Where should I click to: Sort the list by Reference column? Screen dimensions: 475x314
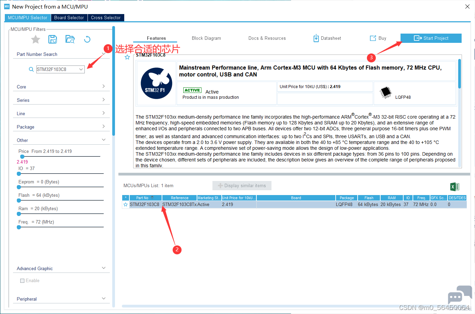[x=179, y=198]
